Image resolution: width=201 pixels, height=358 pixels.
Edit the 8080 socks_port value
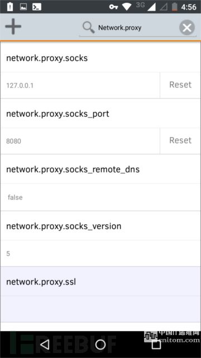click(x=80, y=141)
